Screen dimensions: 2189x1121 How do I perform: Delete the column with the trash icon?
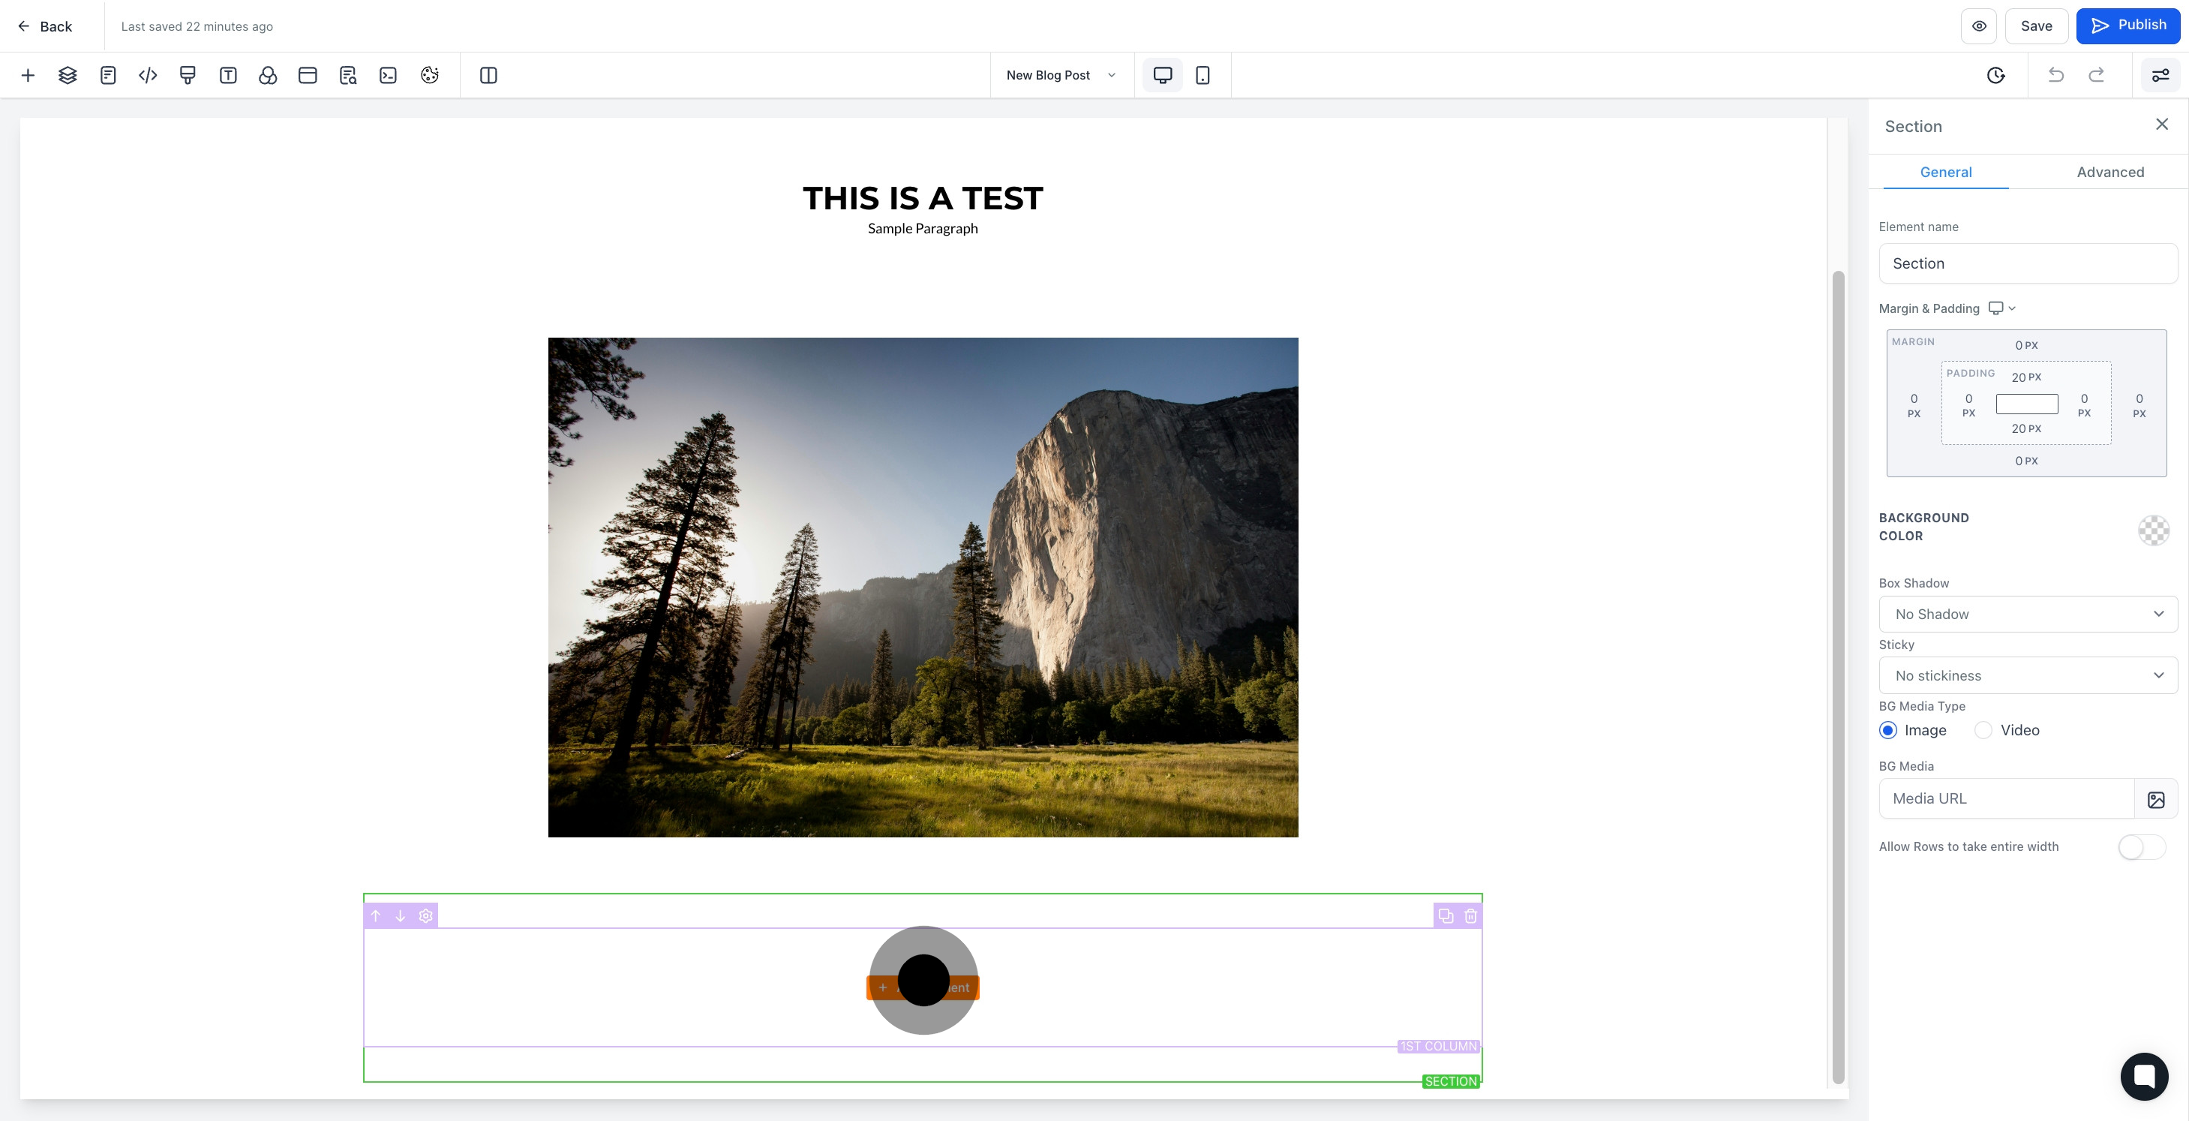point(1471,915)
